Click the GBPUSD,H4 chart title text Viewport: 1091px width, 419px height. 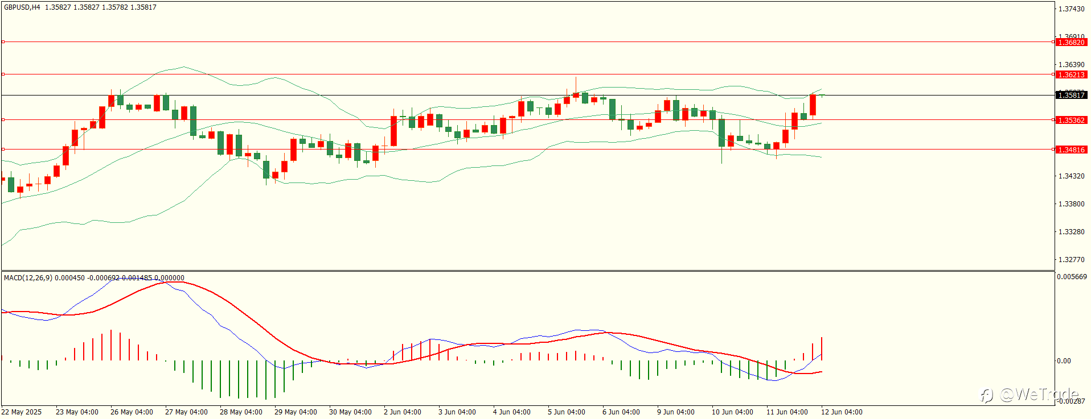[x=22, y=7]
